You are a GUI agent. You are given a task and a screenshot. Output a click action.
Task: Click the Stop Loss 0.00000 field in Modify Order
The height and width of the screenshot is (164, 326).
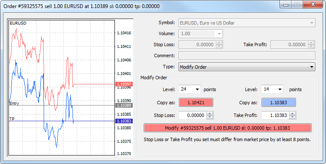192,115
